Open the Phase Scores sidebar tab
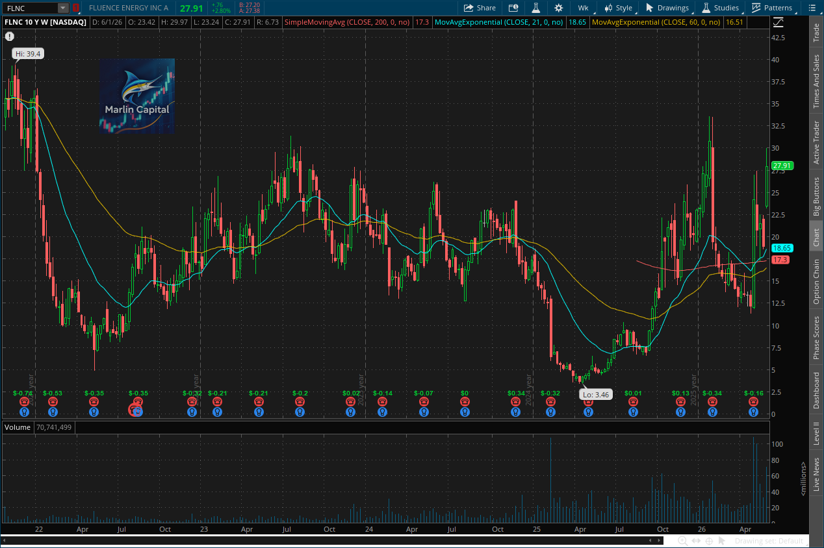The width and height of the screenshot is (824, 548). [816, 338]
